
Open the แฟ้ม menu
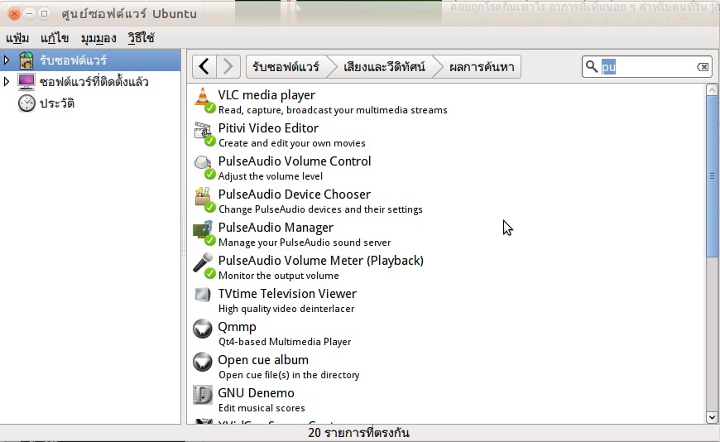coord(17,38)
